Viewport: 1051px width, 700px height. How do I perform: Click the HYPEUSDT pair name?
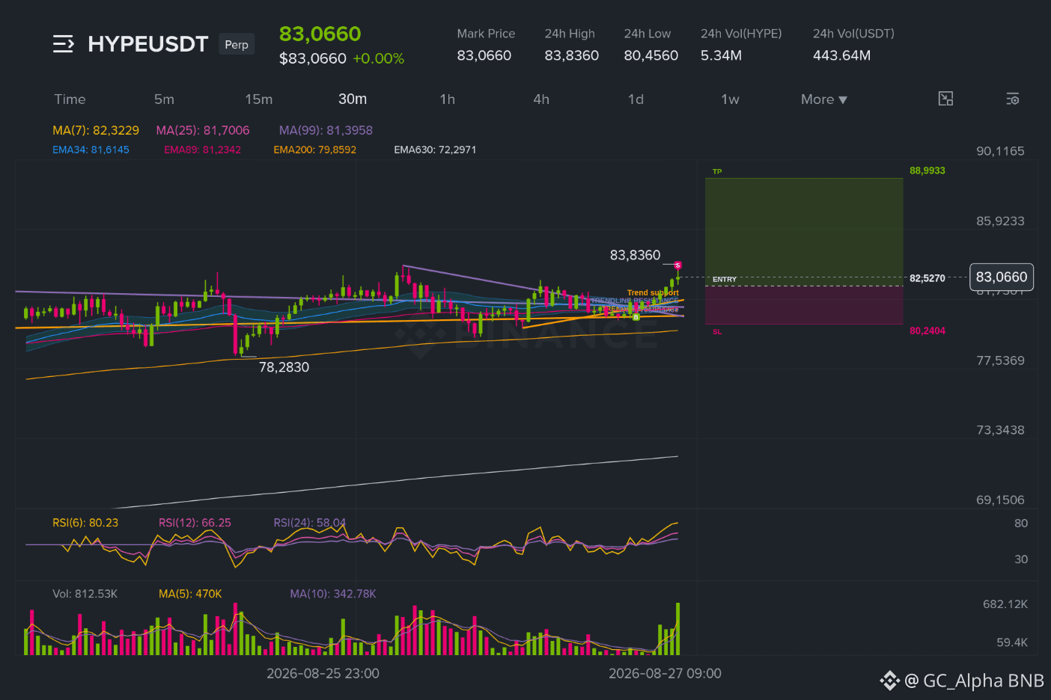click(x=147, y=44)
